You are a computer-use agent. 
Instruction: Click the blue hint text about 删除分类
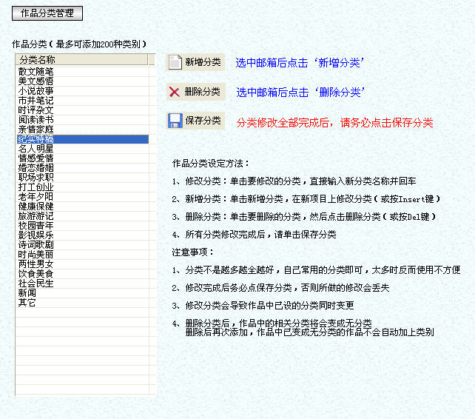click(300, 93)
